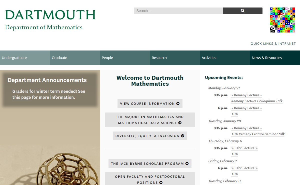
Task: Open the Activities menu
Action: coord(225,58)
